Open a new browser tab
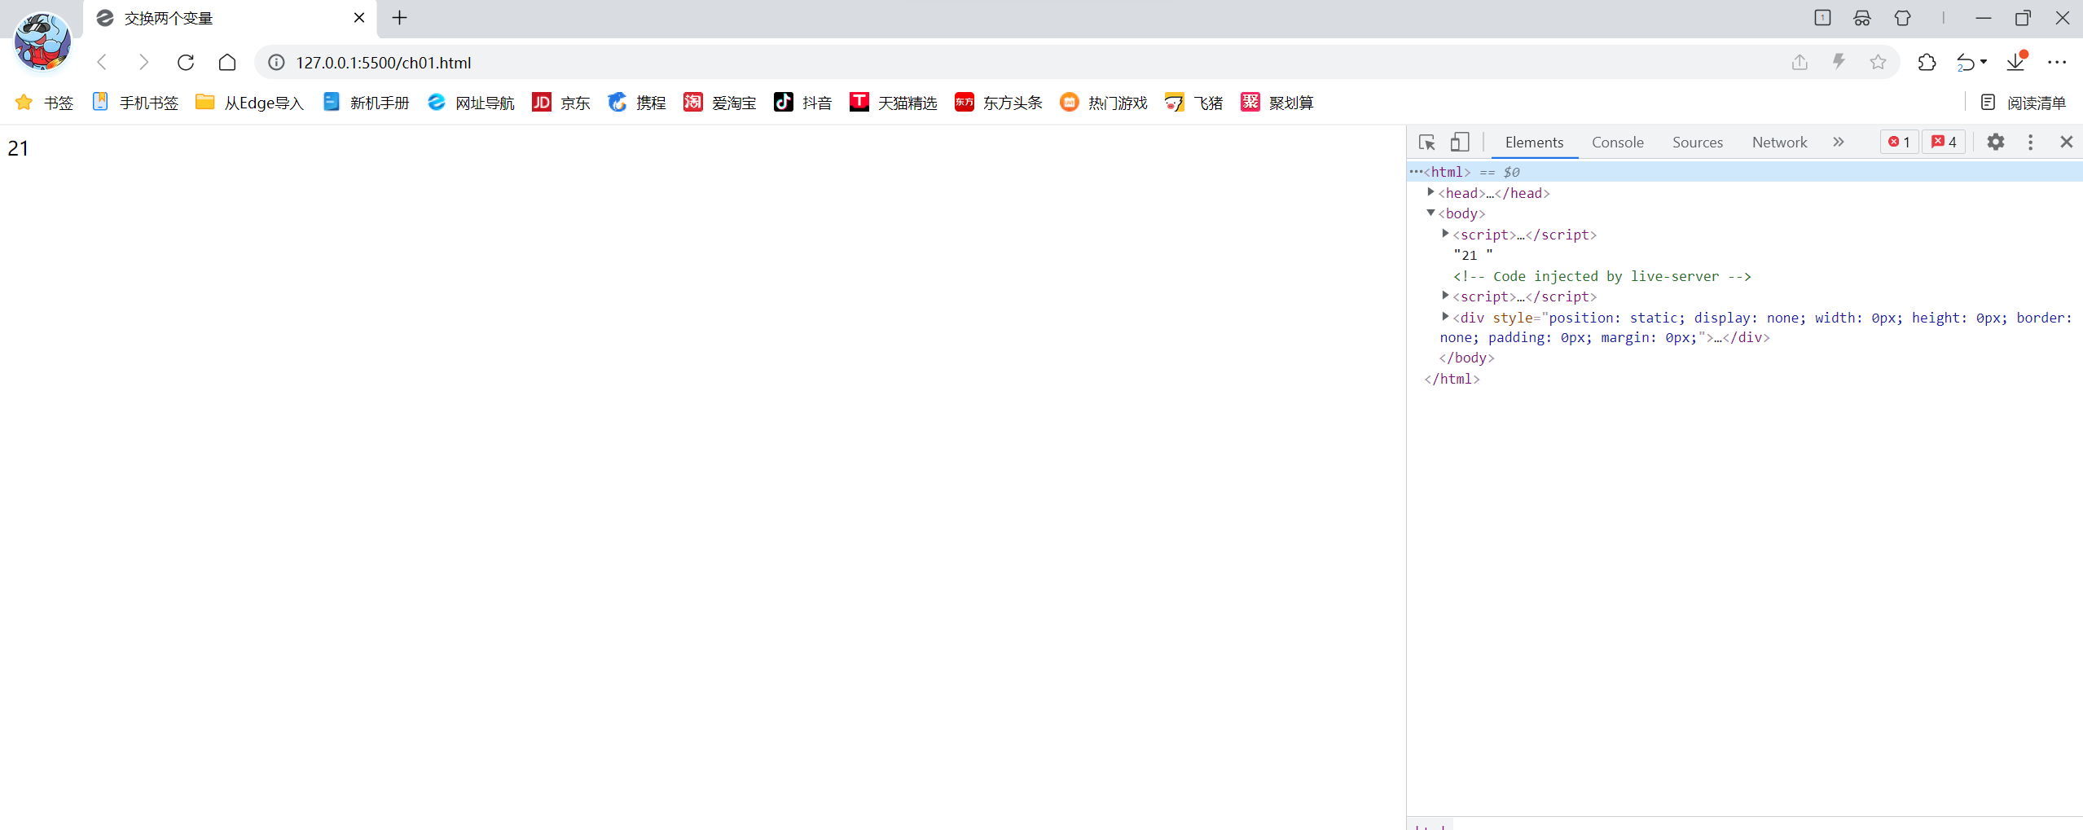 click(399, 18)
